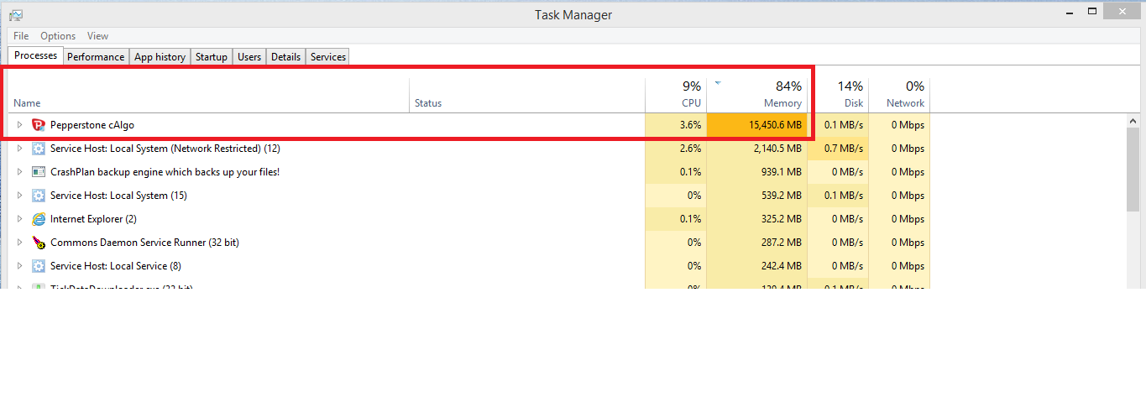The image size is (1146, 418).
Task: Expand Service Host: Local Service (8)
Action: pos(20,266)
